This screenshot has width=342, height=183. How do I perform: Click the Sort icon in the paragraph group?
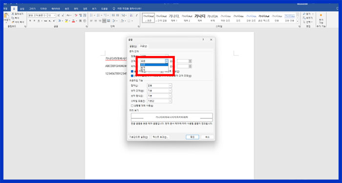tap(131, 15)
